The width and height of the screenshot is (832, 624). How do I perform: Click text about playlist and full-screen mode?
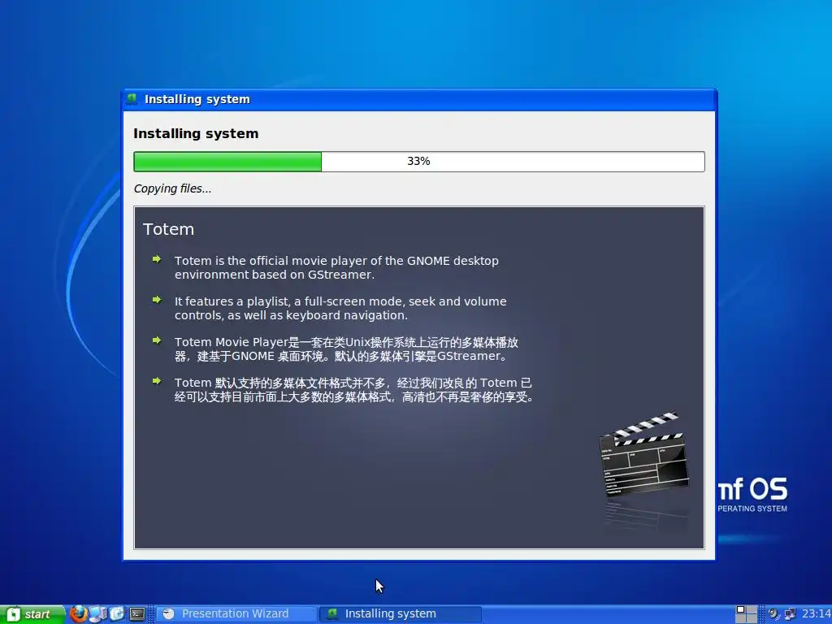[x=340, y=308]
